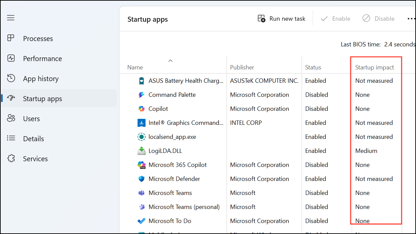
Task: Click the INTEL CORP publisher cell
Action: (x=246, y=123)
